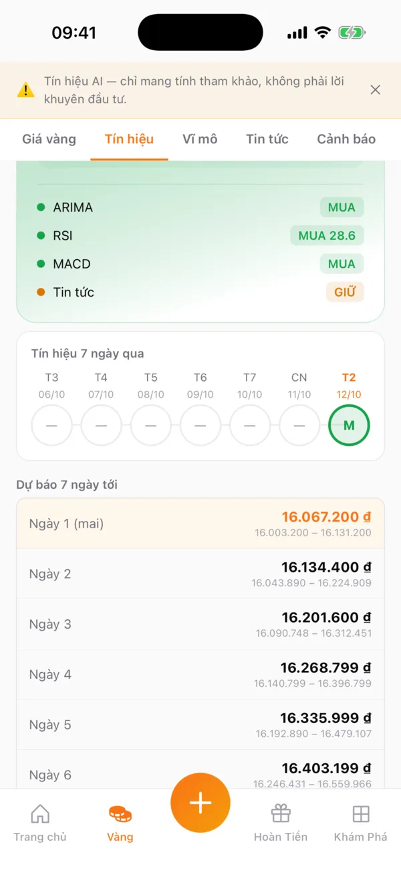401x873 pixels.
Task: Open the Cảnh báo tab
Action: 346,139
